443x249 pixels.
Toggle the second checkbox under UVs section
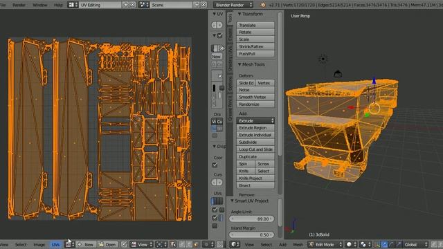click(x=215, y=218)
